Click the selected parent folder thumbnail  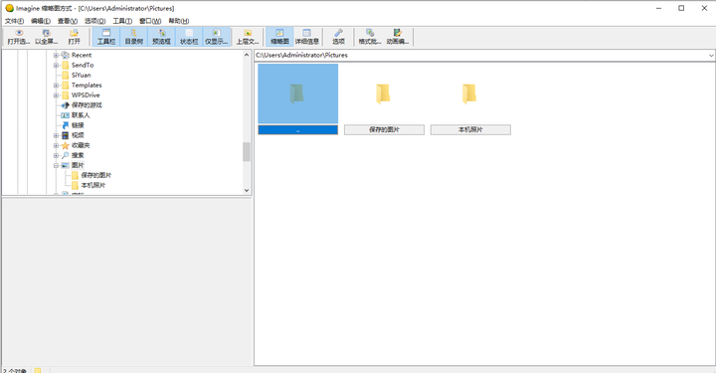coord(298,93)
